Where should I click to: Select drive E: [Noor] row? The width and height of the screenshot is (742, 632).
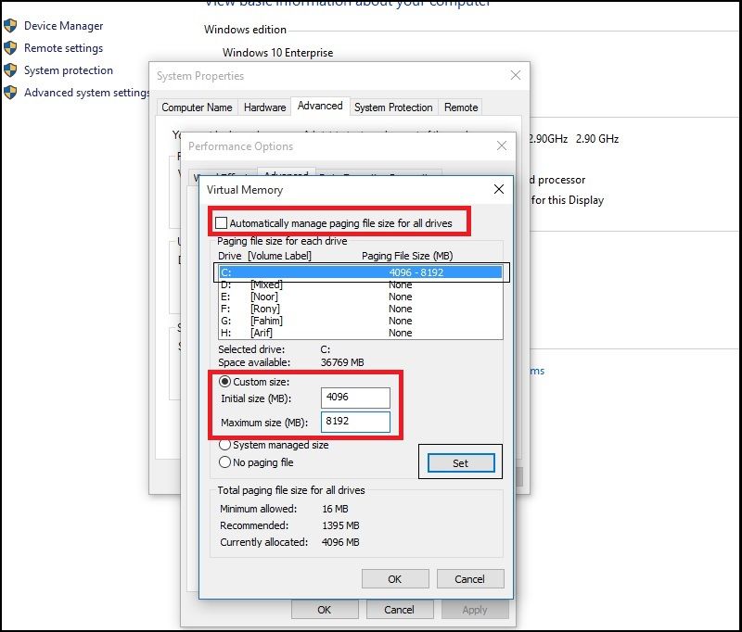[361, 297]
